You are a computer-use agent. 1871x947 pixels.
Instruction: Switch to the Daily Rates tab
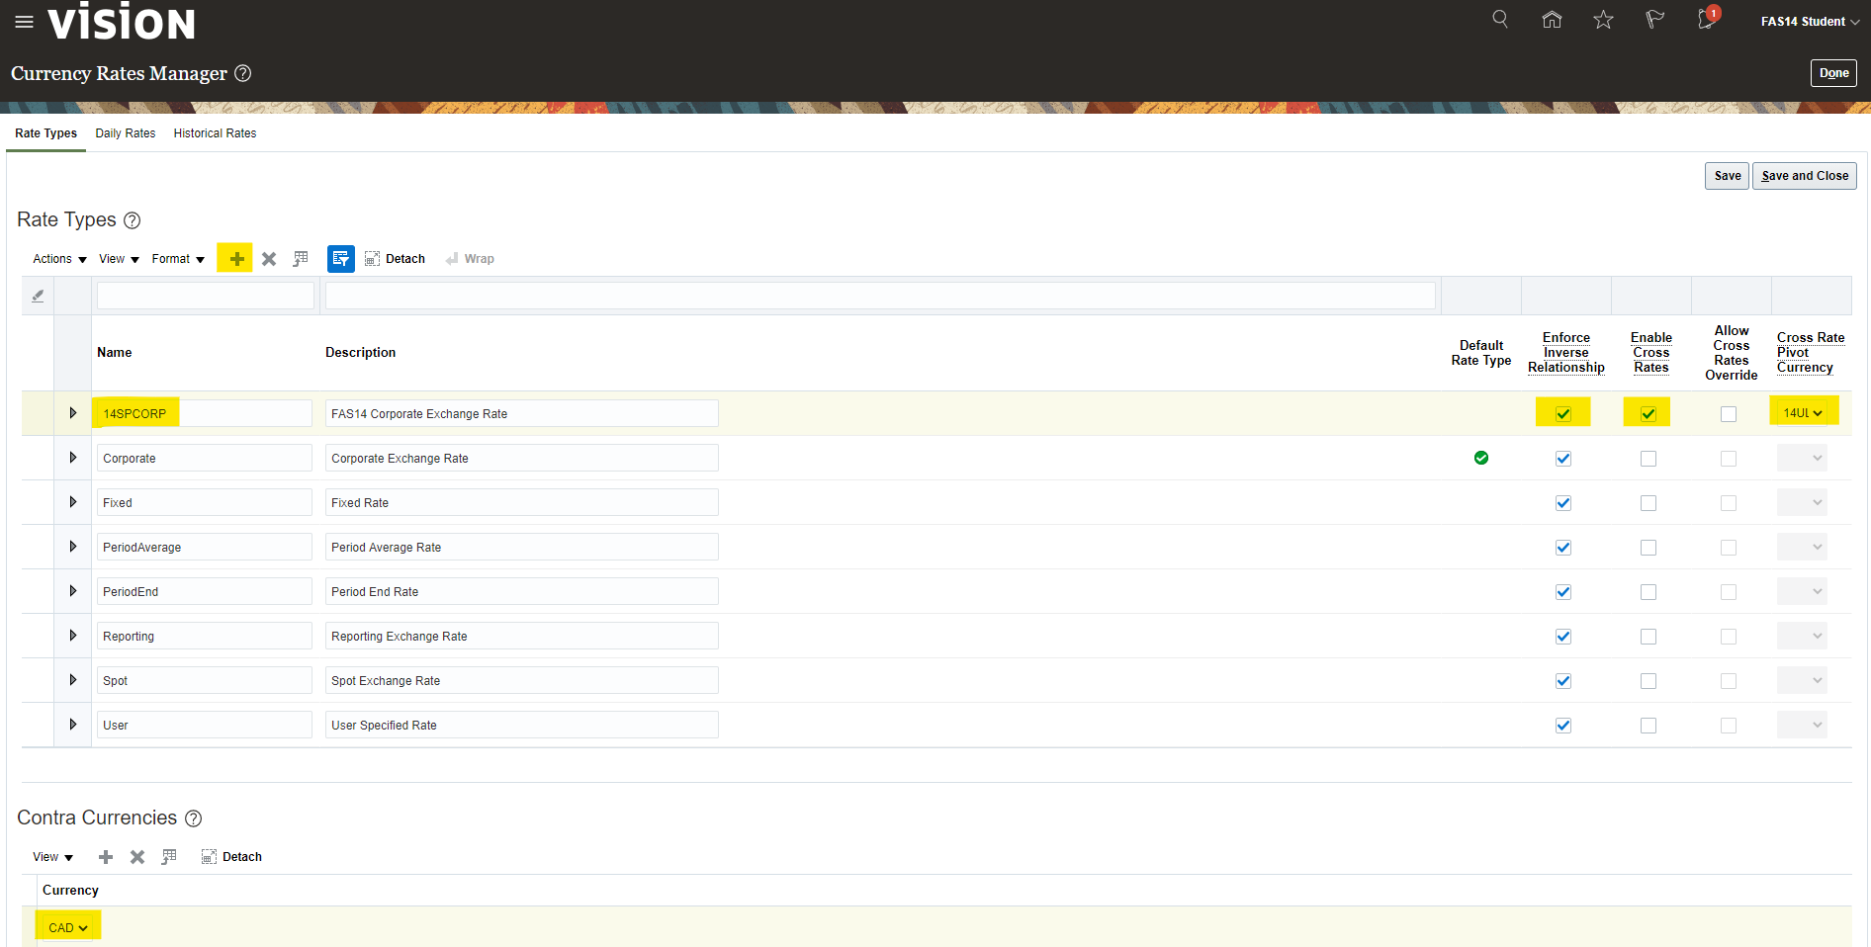click(126, 133)
